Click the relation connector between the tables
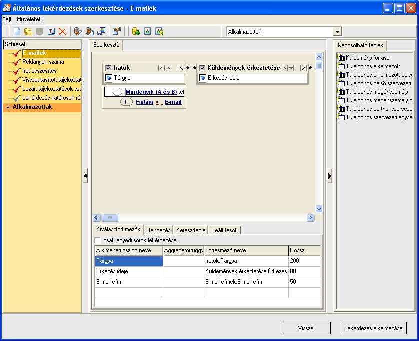The width and height of the screenshot is (419, 341). point(191,68)
